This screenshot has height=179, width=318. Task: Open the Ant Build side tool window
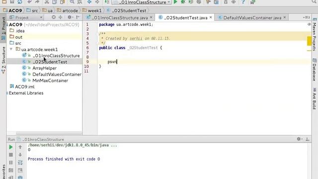tap(315, 98)
